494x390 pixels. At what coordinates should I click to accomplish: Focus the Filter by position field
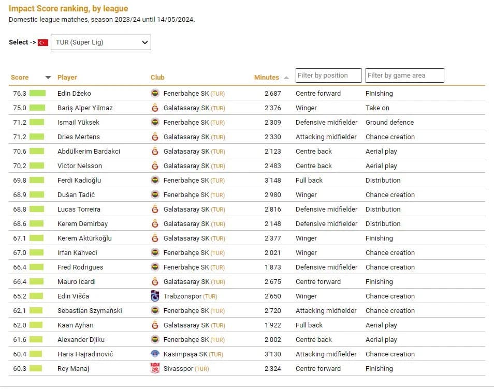(x=328, y=76)
